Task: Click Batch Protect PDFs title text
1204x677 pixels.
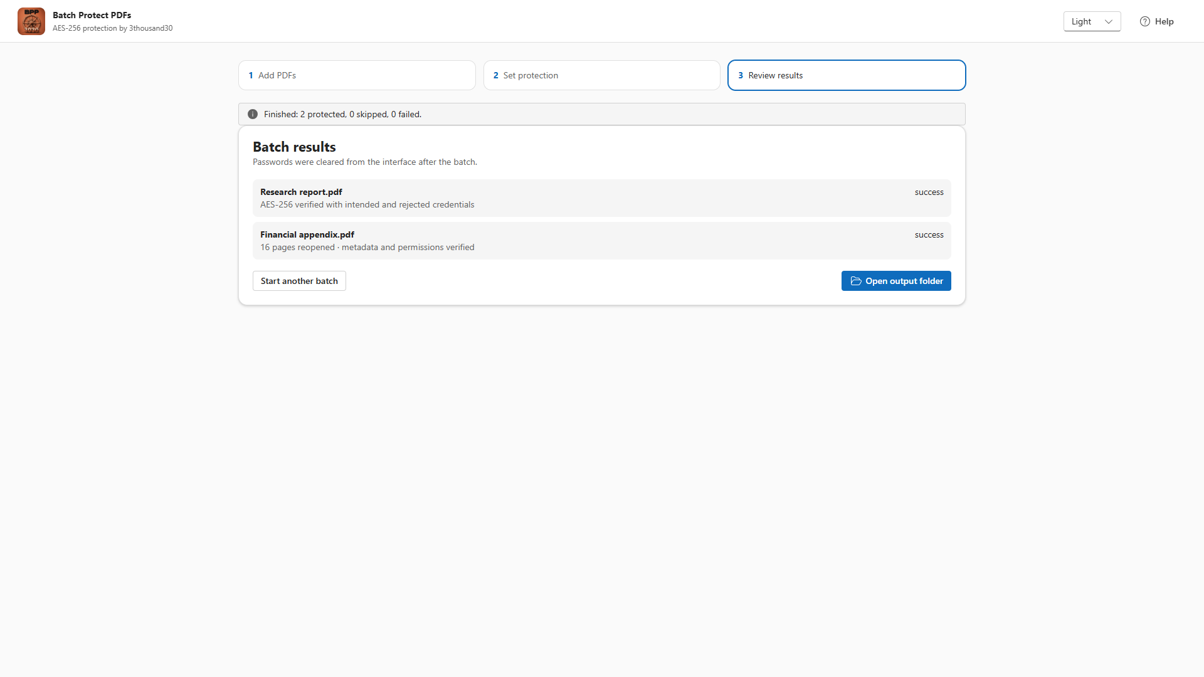Action: 92,15
